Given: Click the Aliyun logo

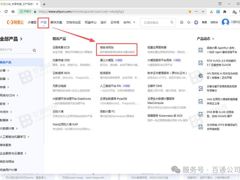Looking at the screenshot, I should (x=15, y=22).
